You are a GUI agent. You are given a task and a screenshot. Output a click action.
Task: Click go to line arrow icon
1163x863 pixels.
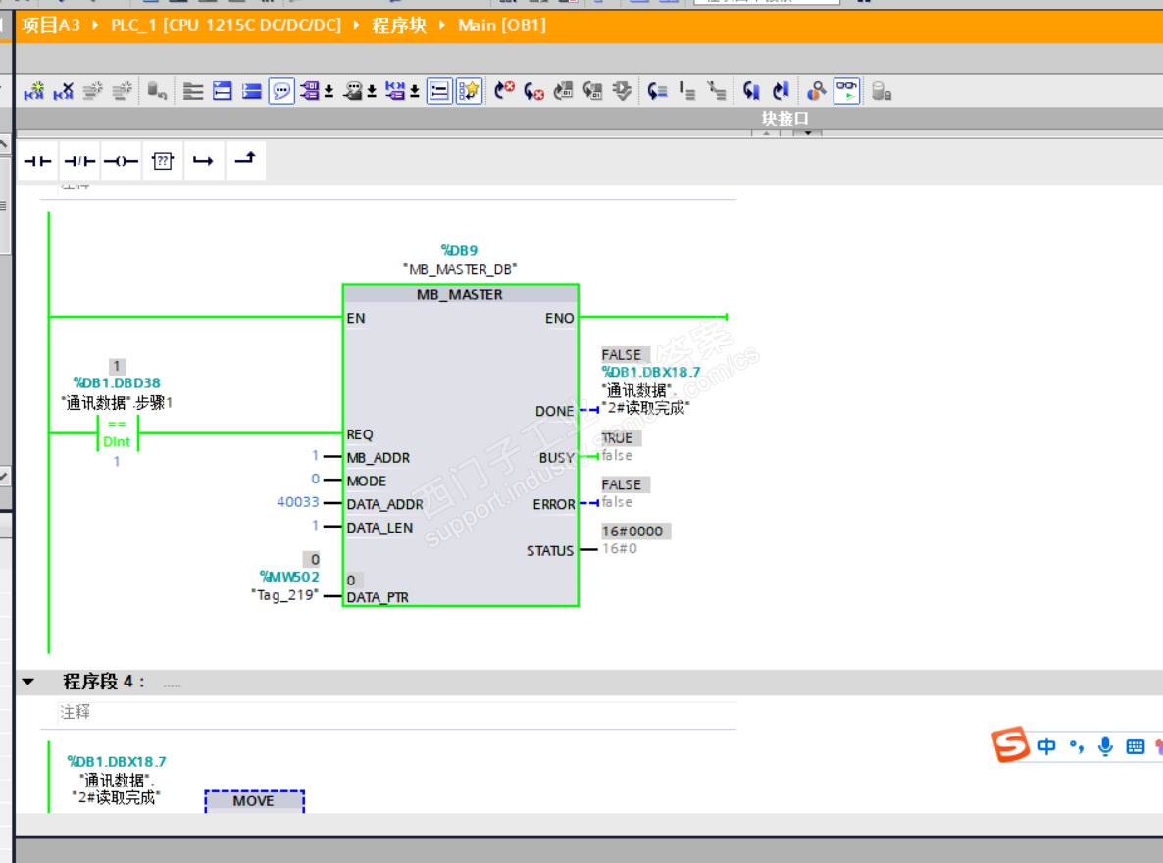tap(657, 91)
